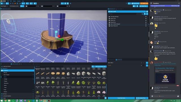The image size is (181, 102).
Task: Open the Default View dropdown
Action: (144, 6)
